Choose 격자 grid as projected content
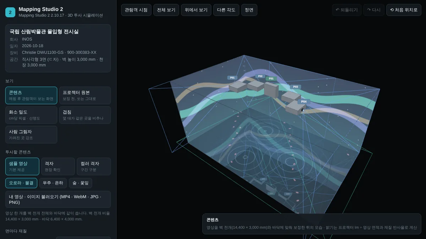This screenshot has height=239, width=426. click(58, 166)
